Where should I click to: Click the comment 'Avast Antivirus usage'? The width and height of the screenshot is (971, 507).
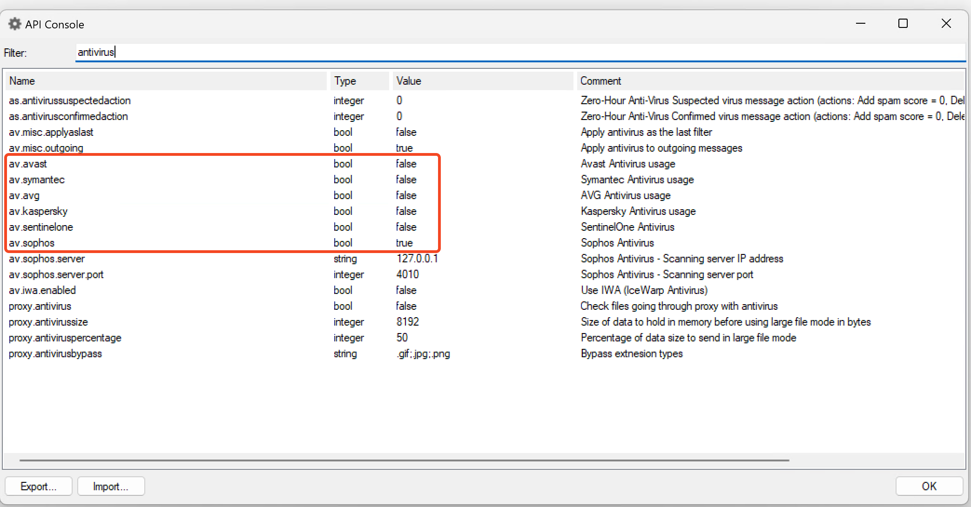[x=628, y=164]
